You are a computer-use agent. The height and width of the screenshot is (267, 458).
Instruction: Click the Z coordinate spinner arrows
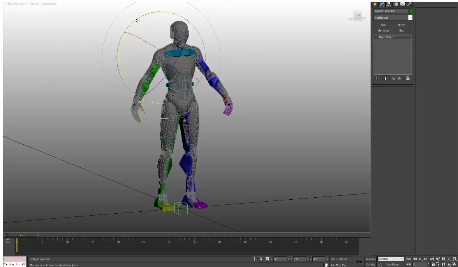click(x=328, y=259)
